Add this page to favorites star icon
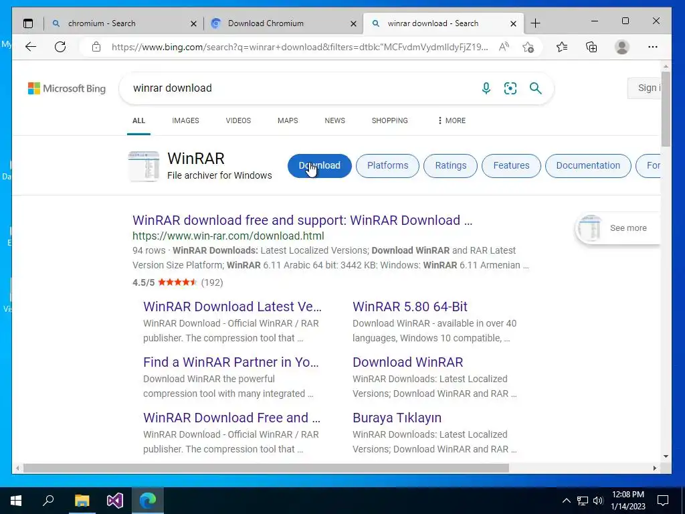 click(528, 47)
